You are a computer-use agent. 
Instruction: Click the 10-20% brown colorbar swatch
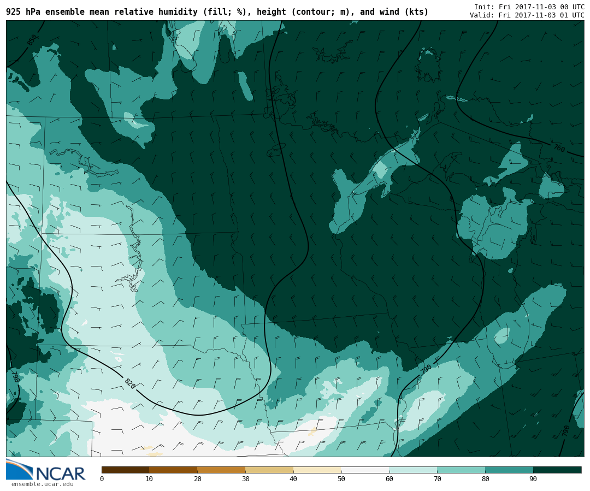pos(174,470)
